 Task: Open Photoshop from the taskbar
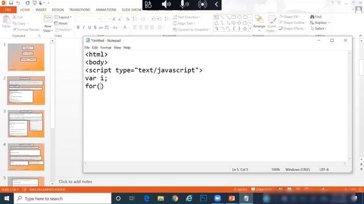204,198
